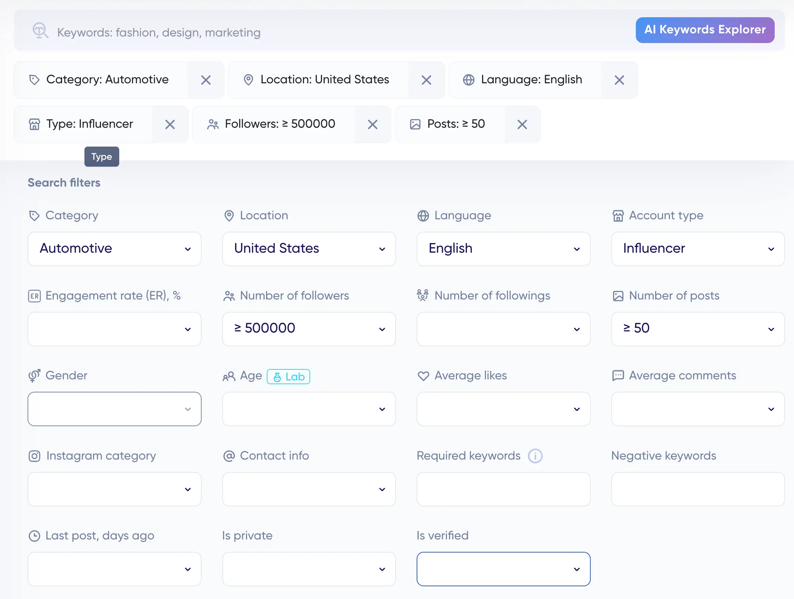This screenshot has width=794, height=599.
Task: Remove the Category: Automotive filter chip
Action: [x=206, y=80]
